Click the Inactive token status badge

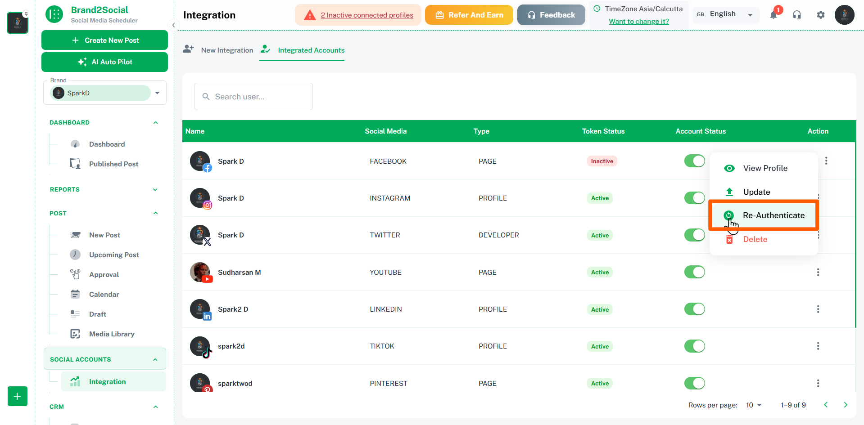pyautogui.click(x=602, y=161)
